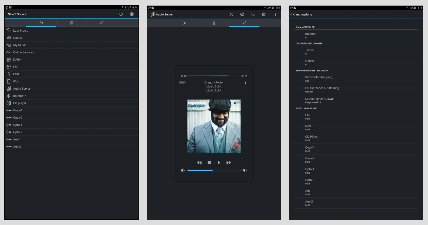Show track info via the i icon
Image resolution: width=428 pixels, height=225 pixels.
[x=246, y=83]
